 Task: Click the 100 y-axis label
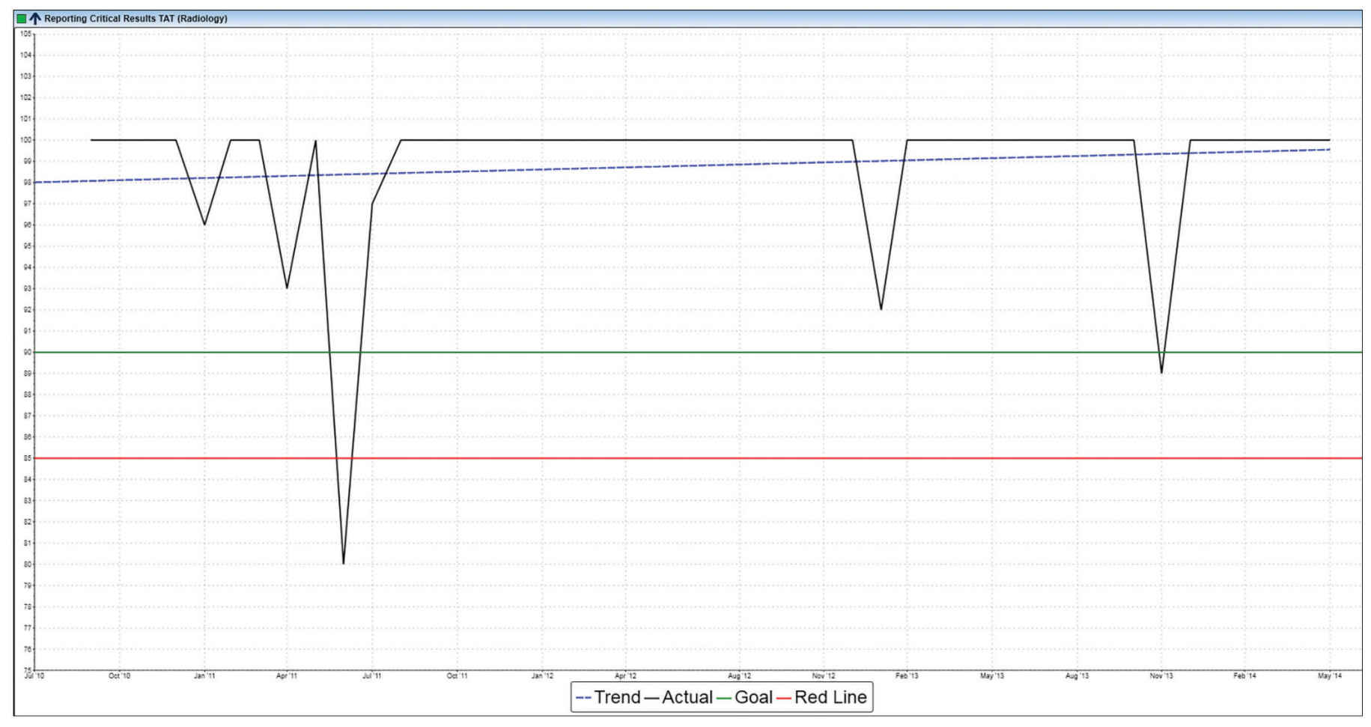tap(25, 140)
